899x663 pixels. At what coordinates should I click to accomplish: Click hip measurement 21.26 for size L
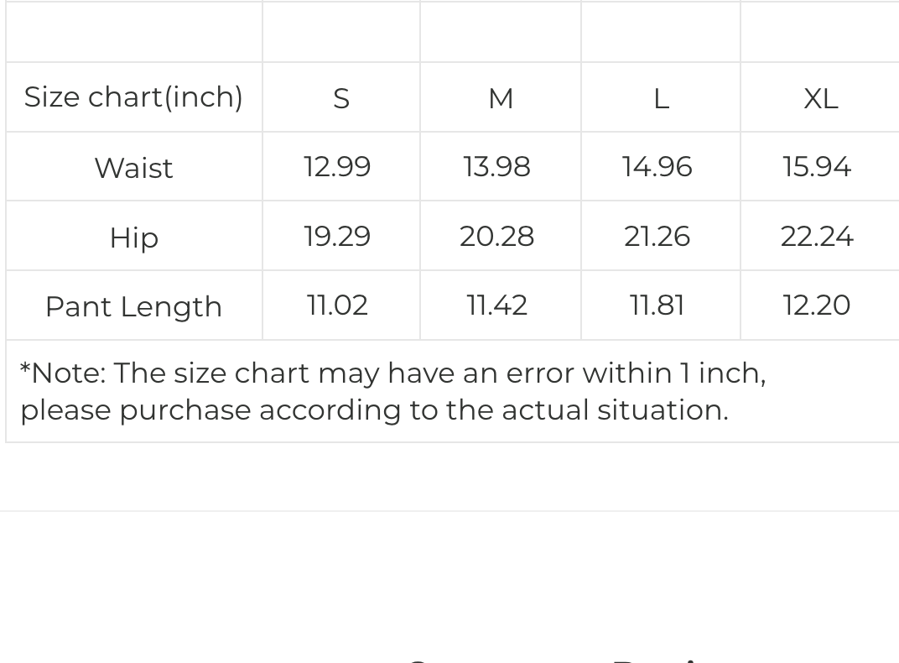(x=657, y=237)
